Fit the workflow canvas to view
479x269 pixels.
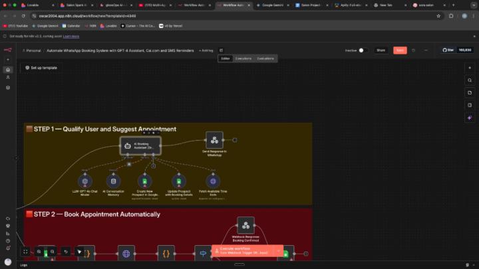(25, 252)
